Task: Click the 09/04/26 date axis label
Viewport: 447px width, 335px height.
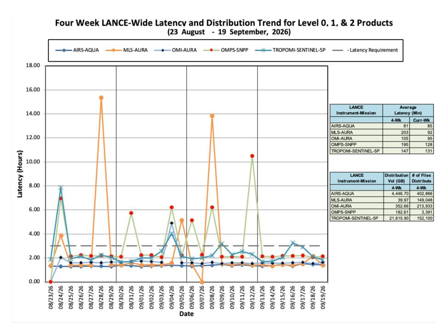Action: [172, 297]
